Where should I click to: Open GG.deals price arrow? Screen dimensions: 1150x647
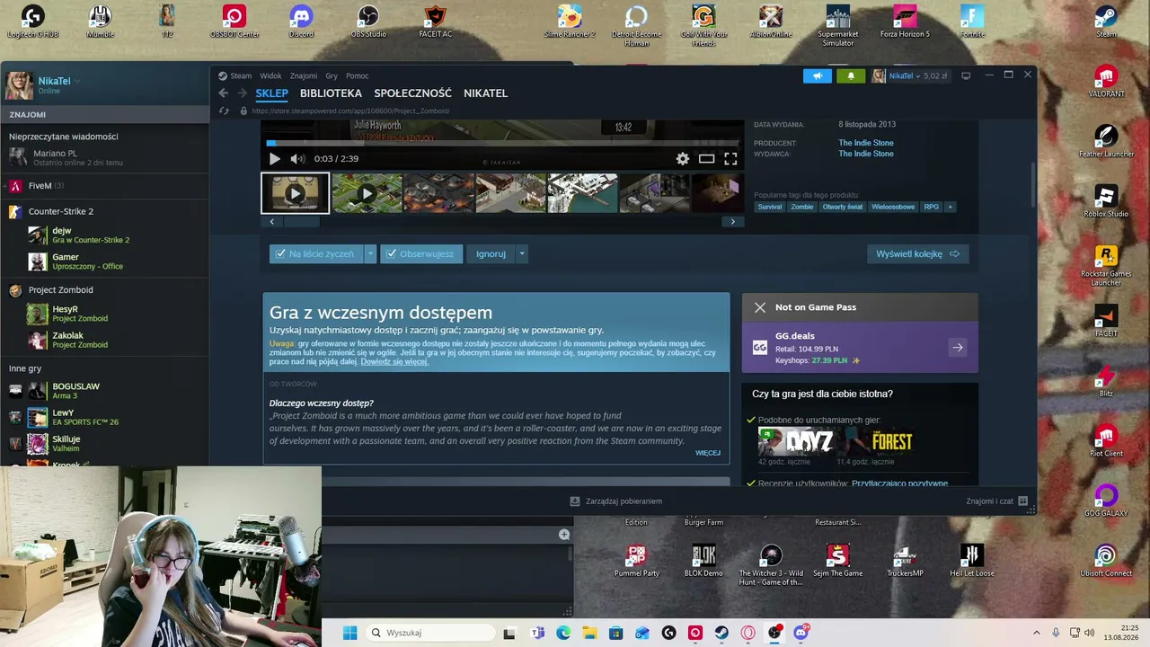[958, 348]
